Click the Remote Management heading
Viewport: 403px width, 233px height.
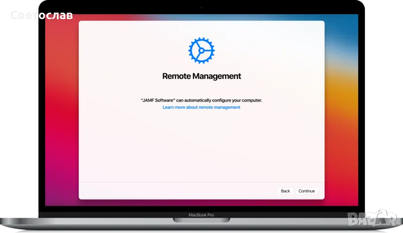tap(201, 76)
